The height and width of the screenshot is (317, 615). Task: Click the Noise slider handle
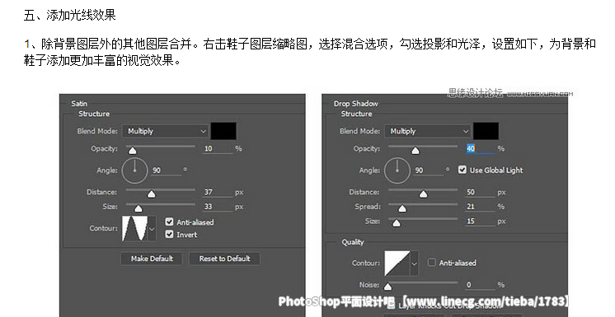coord(388,287)
